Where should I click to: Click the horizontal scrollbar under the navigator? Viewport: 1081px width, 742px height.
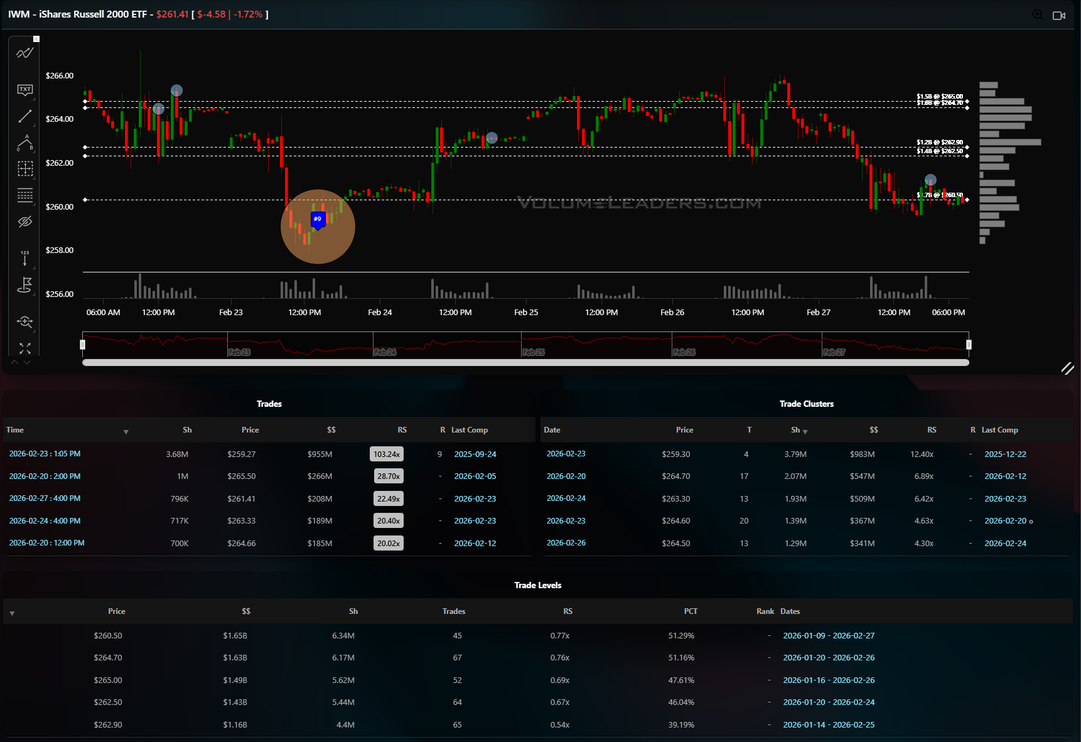(525, 362)
